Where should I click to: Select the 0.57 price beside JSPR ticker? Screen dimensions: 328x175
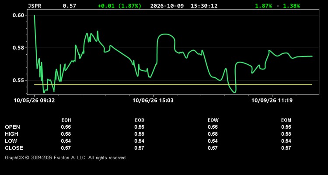70,6
